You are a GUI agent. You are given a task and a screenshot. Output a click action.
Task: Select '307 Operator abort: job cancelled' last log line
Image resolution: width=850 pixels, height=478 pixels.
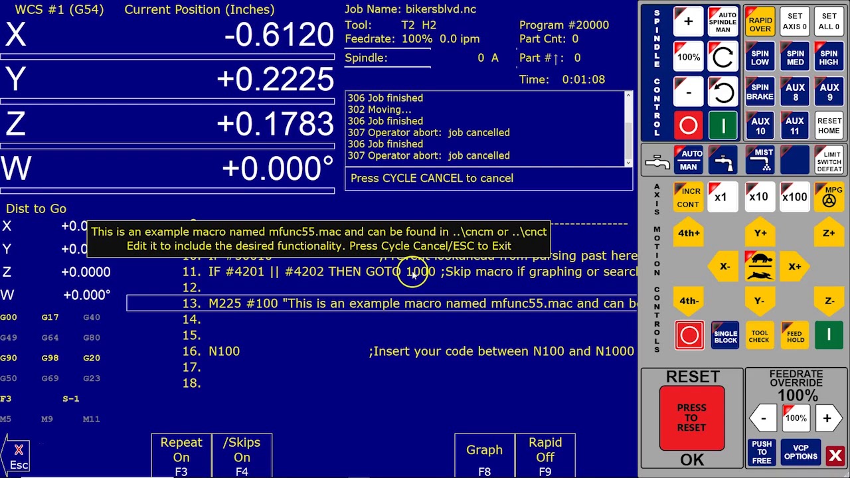pyautogui.click(x=428, y=155)
